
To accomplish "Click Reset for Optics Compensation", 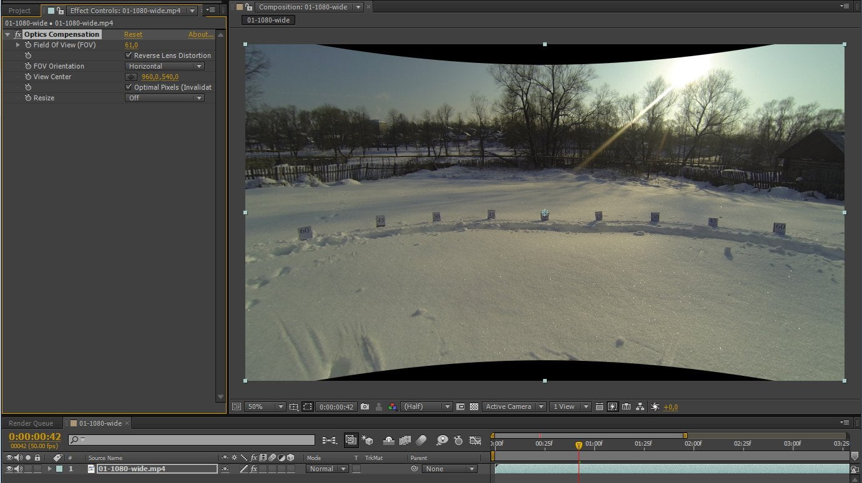I will point(133,34).
